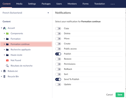126x98 pixels.
Task: Click the Recherche appliquée folder icon
Action: pyautogui.click(x=7, y=50)
